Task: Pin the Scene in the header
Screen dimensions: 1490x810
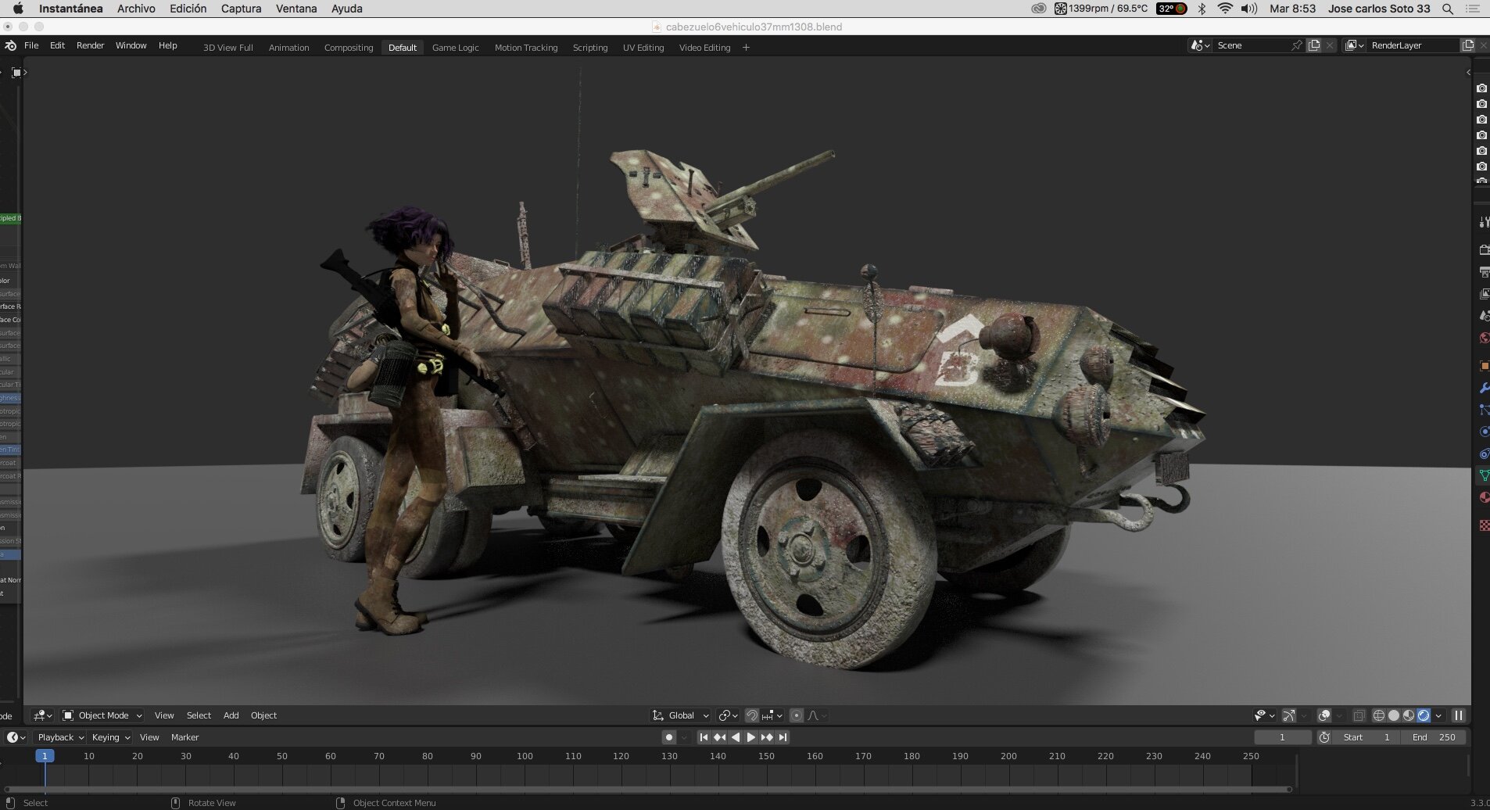Action: coord(1297,45)
